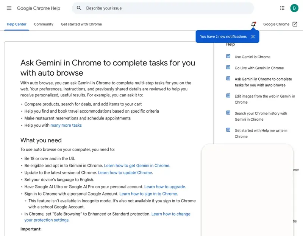
Task: Open Learn how to get Gemini in Chrome
Action: pos(137,166)
